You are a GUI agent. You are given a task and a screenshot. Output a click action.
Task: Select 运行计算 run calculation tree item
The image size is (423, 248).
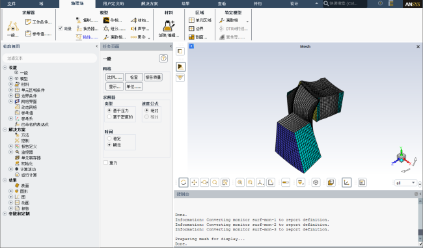tap(29, 175)
